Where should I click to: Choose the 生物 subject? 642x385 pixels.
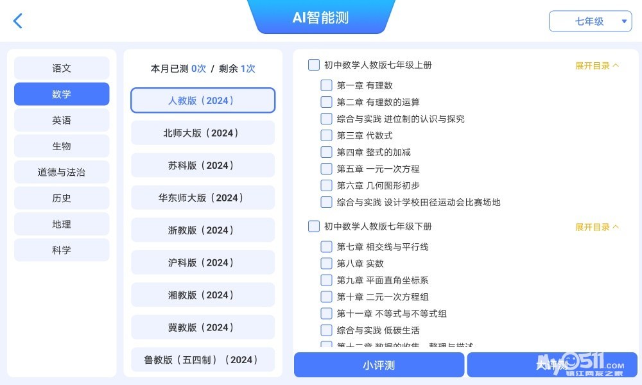[62, 146]
